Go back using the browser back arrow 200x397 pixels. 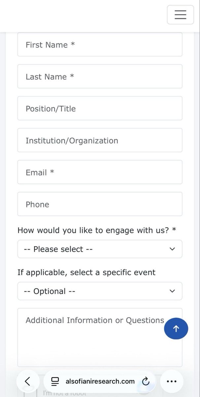pyautogui.click(x=27, y=381)
